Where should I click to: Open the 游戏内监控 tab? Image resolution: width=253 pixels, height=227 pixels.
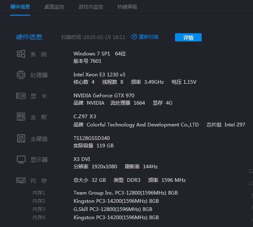coord(91,7)
